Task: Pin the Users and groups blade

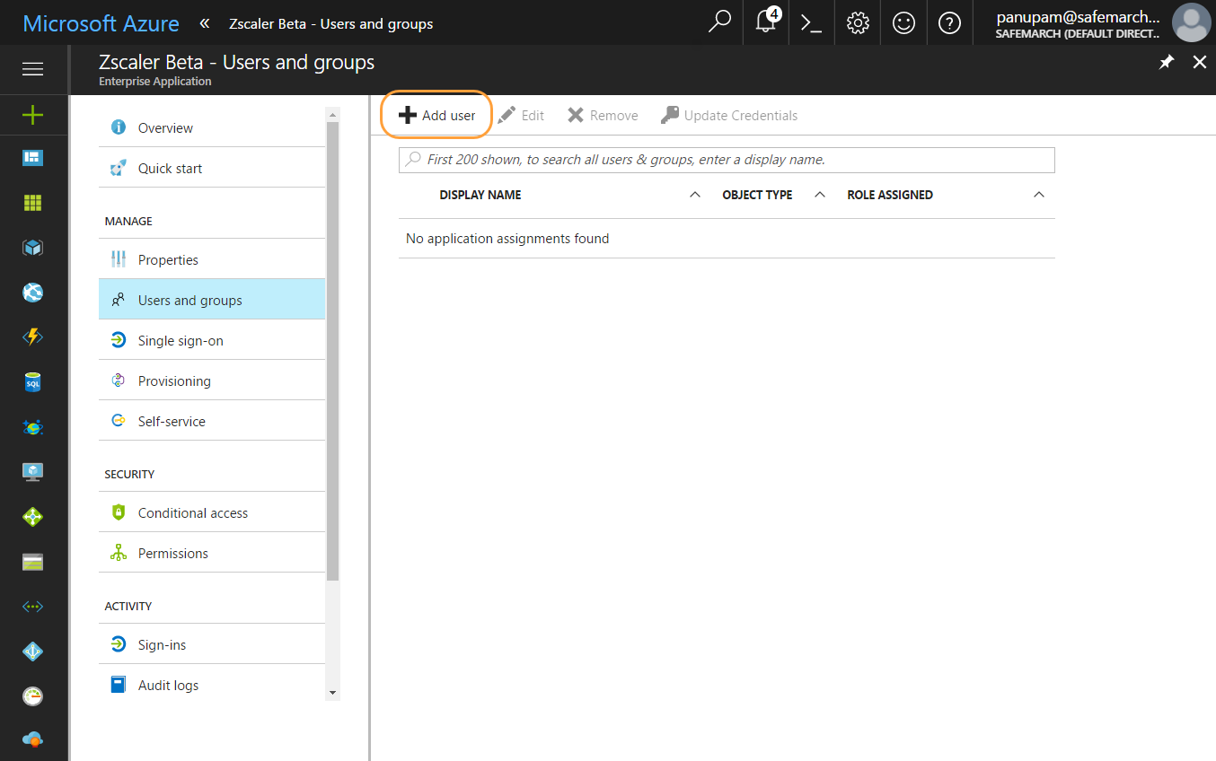Action: coord(1166,62)
